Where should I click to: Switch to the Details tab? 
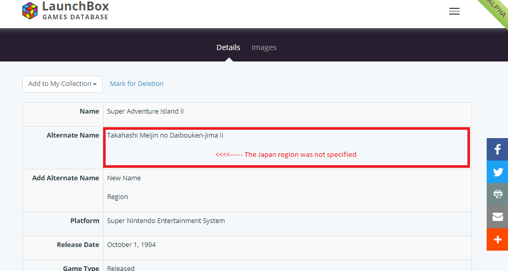pos(228,47)
